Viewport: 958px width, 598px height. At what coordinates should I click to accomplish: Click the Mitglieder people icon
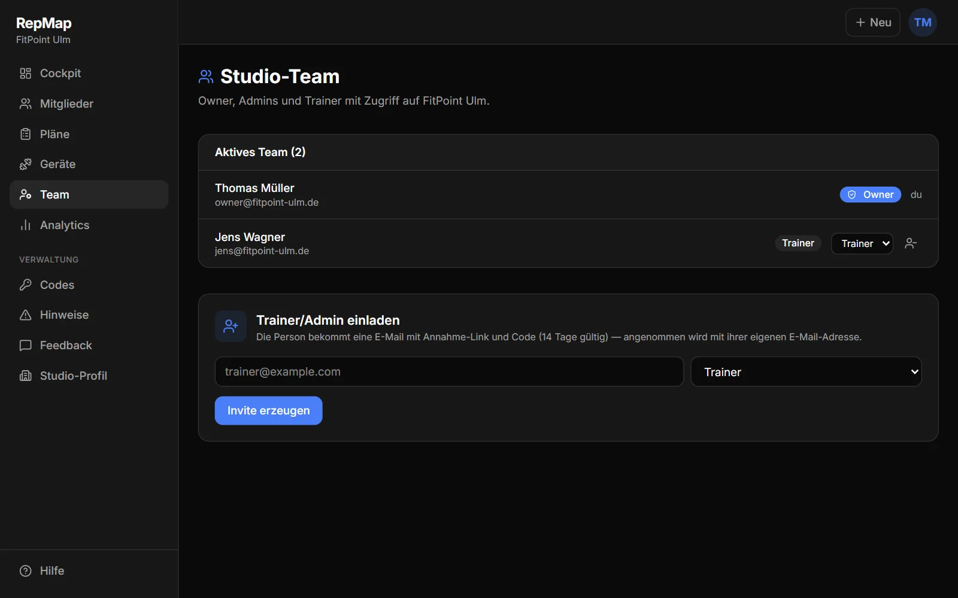pos(25,104)
